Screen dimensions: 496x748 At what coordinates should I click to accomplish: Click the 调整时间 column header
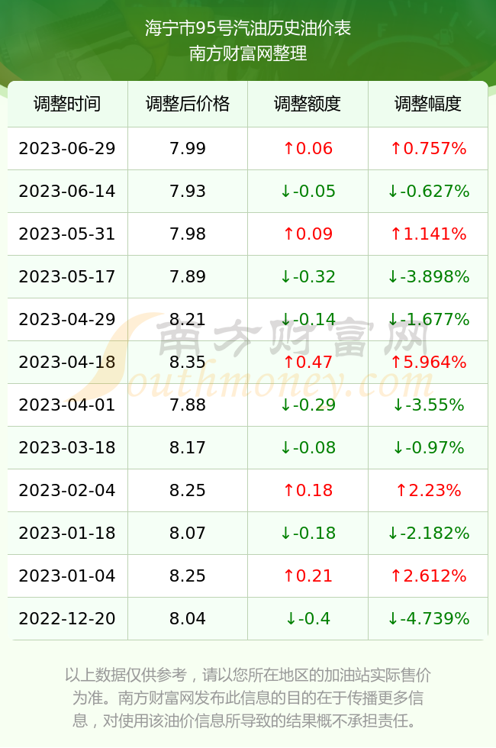(67, 104)
